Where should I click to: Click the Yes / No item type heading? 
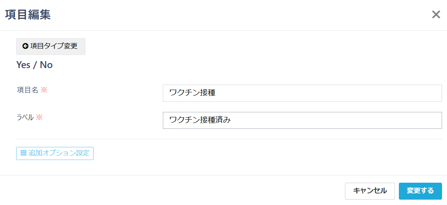[34, 65]
